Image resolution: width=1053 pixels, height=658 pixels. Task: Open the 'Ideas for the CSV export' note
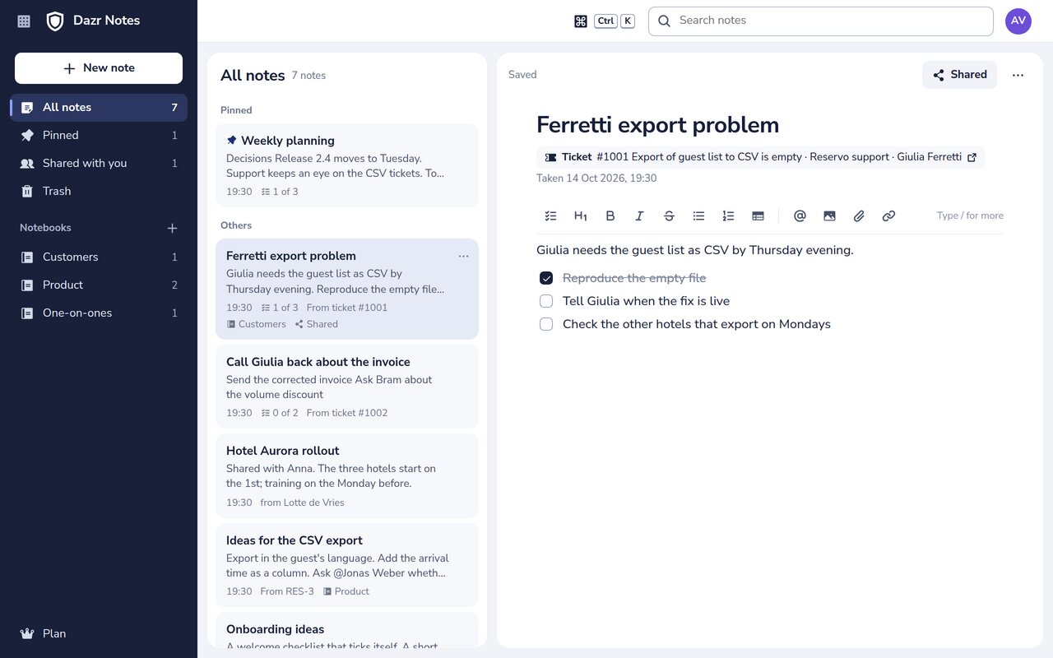click(347, 565)
